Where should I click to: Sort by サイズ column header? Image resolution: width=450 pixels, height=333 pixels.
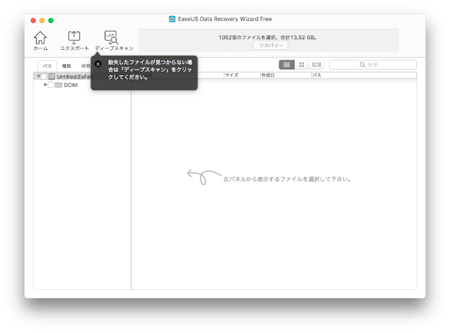pos(242,75)
